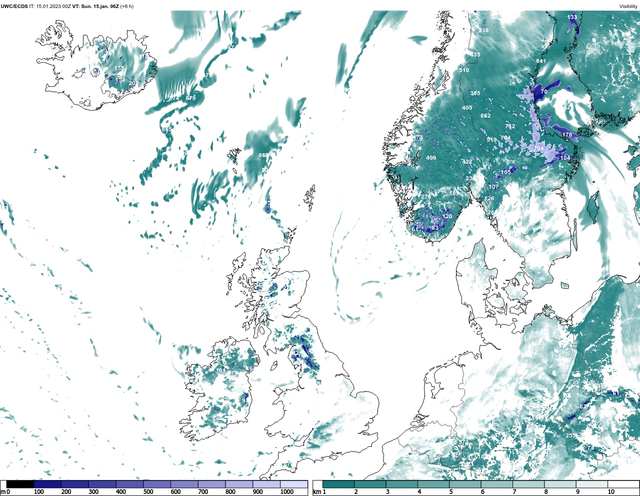The image size is (640, 496).
Task: Select the darkest navy 100 m legend swatch
Action: tap(48, 484)
